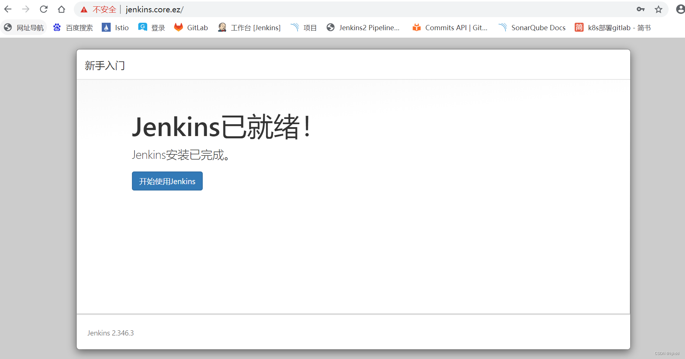Click the Jenkins安装已完成 text
Image resolution: width=685 pixels, height=359 pixels.
click(181, 155)
